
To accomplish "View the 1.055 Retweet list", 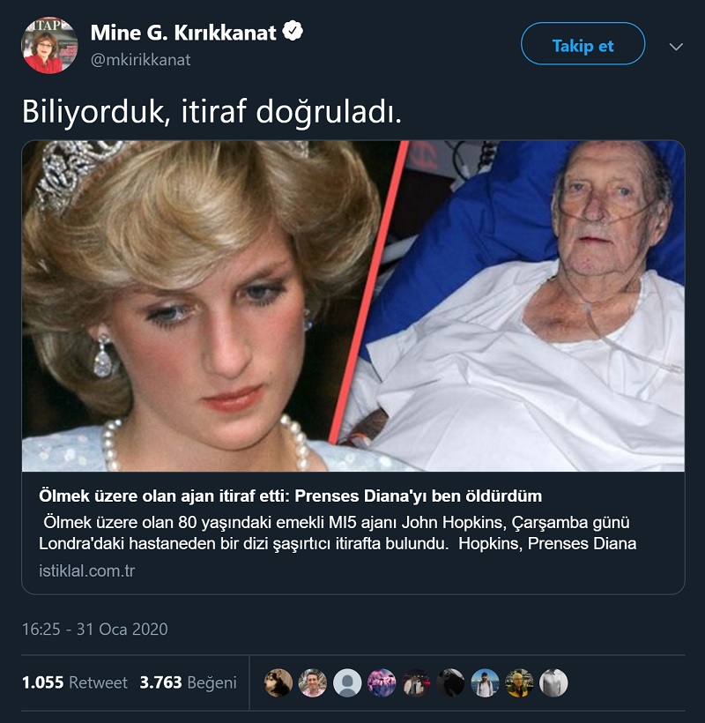I will (75, 682).
